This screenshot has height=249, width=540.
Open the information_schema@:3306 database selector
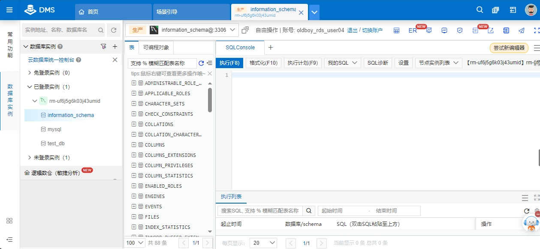pos(194,30)
